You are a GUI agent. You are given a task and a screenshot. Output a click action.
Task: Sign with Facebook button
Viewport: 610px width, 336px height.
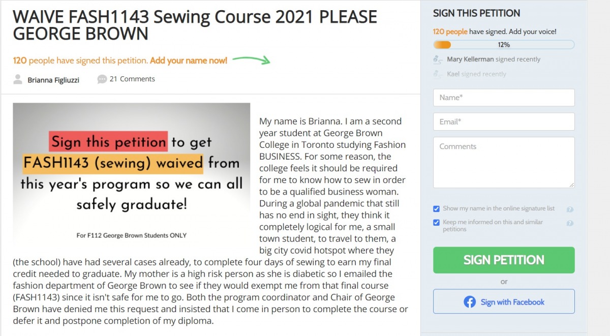[x=504, y=301]
